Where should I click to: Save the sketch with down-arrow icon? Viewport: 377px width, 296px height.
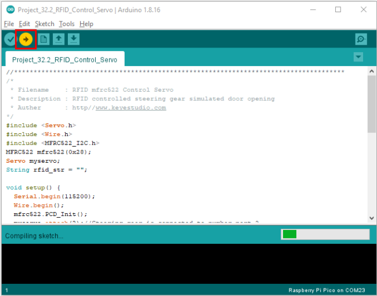[x=74, y=39]
